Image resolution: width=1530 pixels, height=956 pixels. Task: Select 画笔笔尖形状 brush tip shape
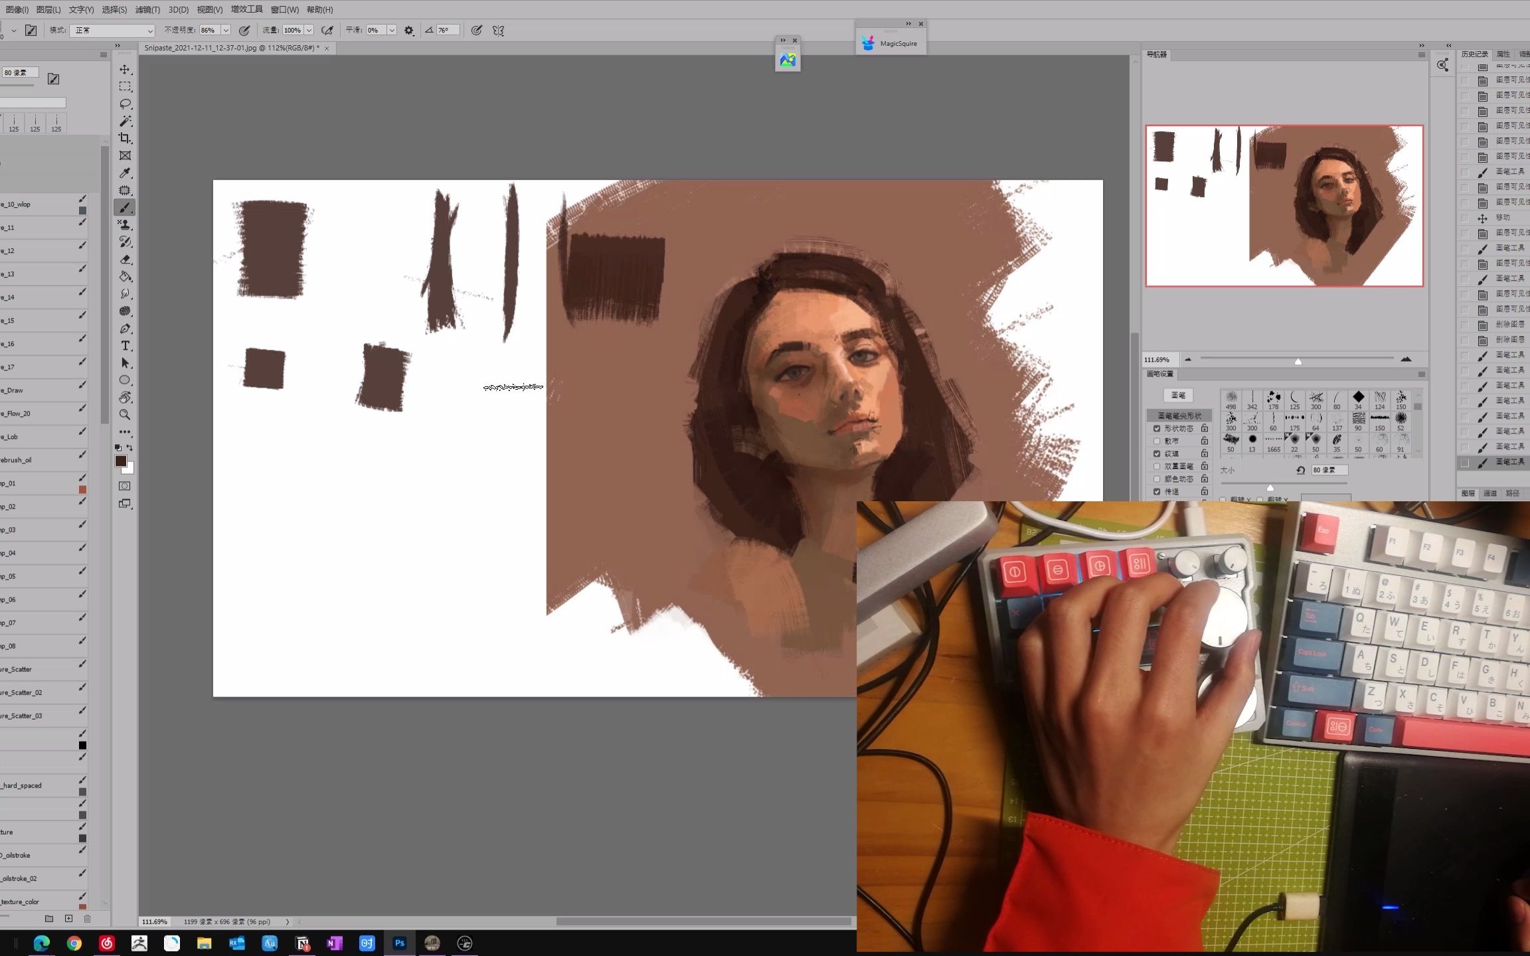click(x=1179, y=416)
